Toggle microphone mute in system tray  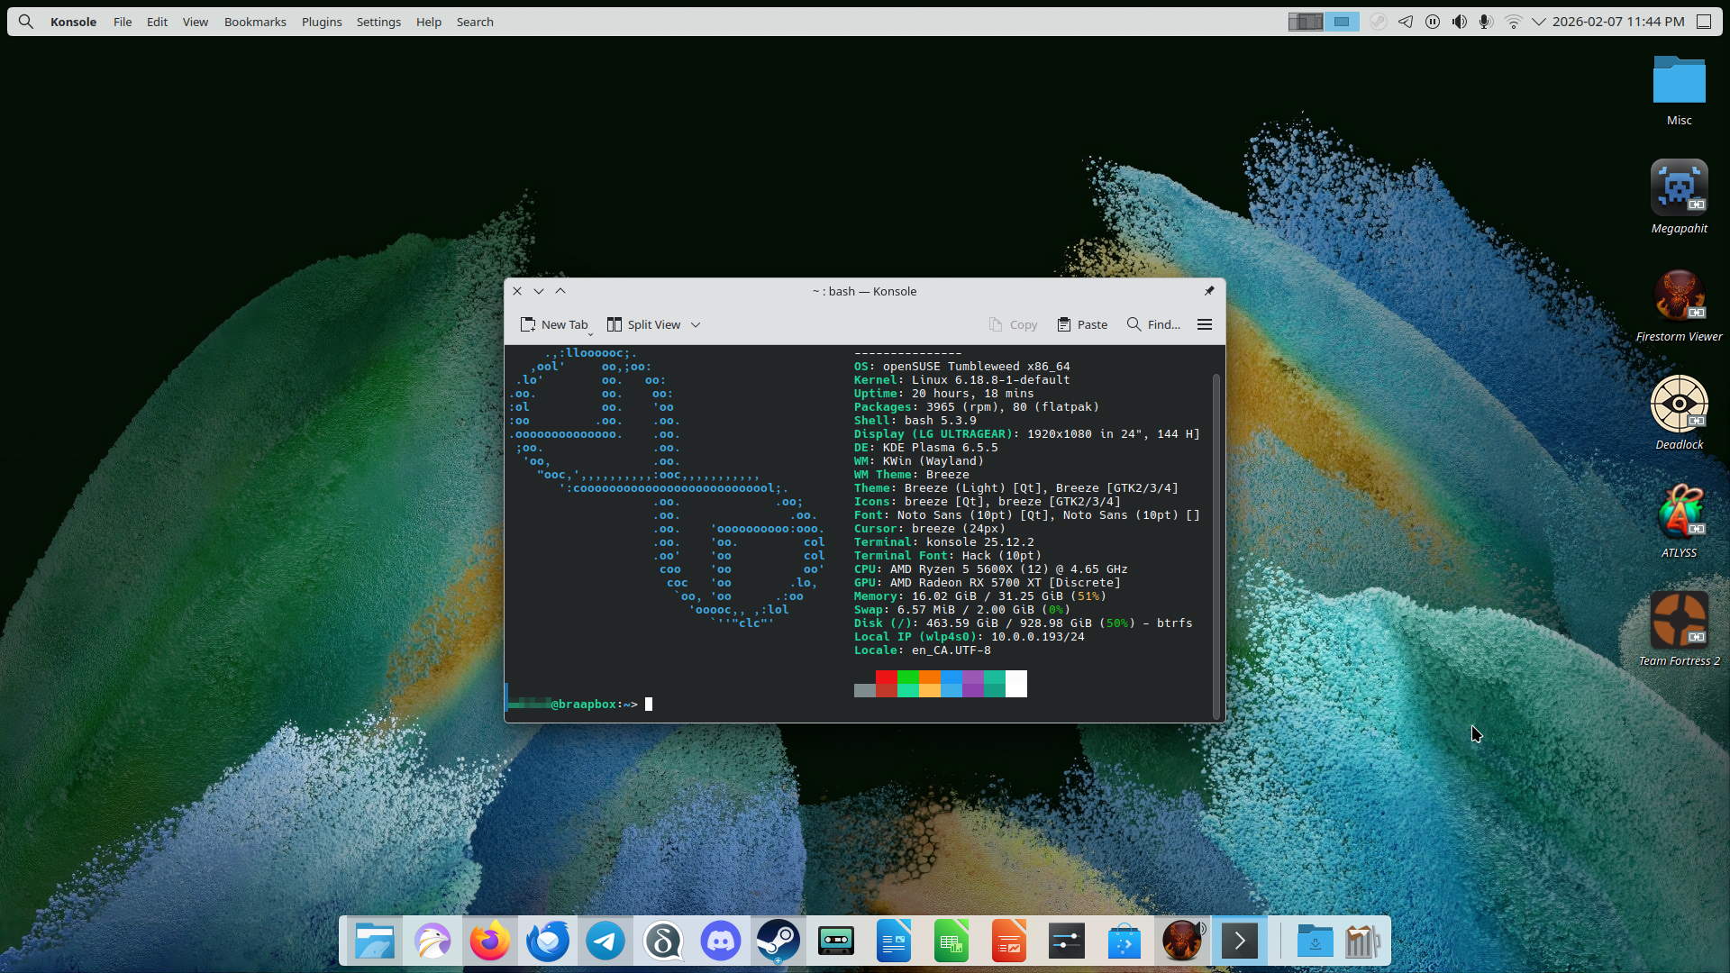pos(1486,22)
